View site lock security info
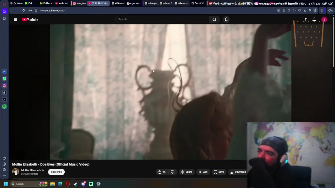 [36, 10]
